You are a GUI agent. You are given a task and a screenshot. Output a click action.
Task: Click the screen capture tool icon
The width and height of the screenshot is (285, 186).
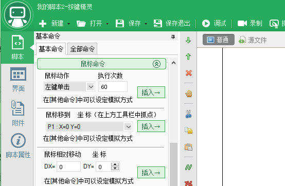274,24
